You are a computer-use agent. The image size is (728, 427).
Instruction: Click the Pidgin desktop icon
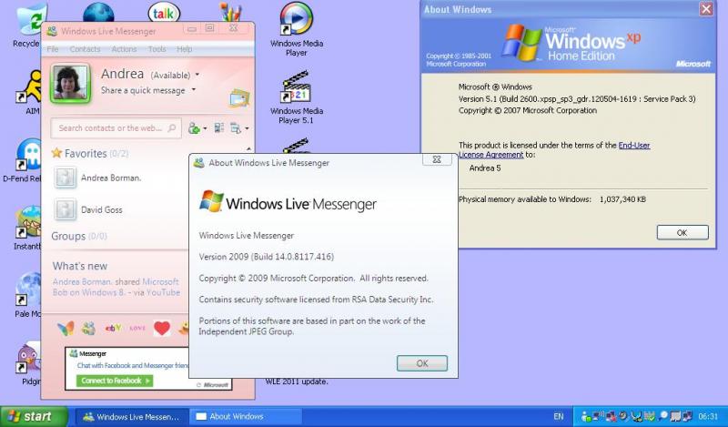30,363
